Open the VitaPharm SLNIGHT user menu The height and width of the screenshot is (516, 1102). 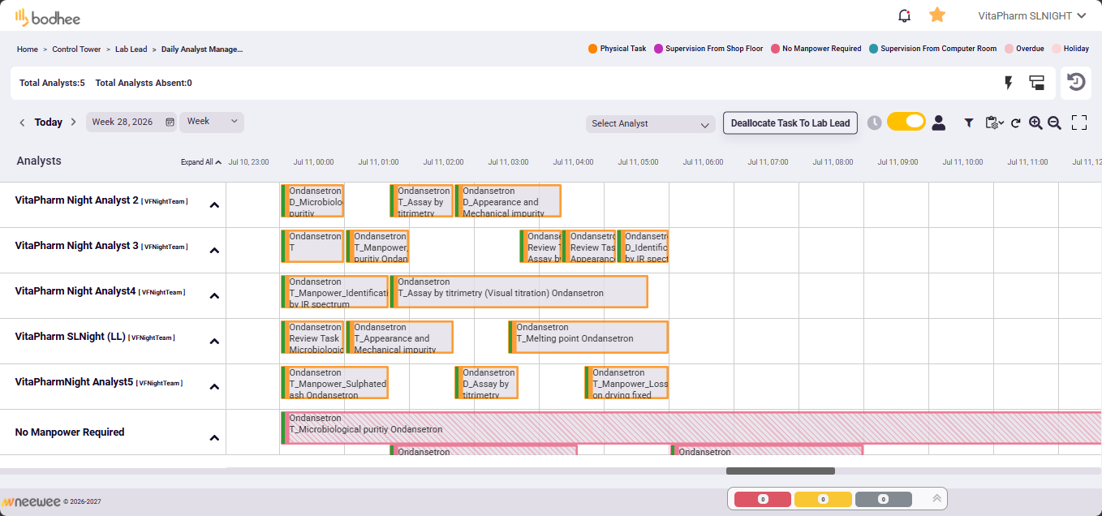1031,15
